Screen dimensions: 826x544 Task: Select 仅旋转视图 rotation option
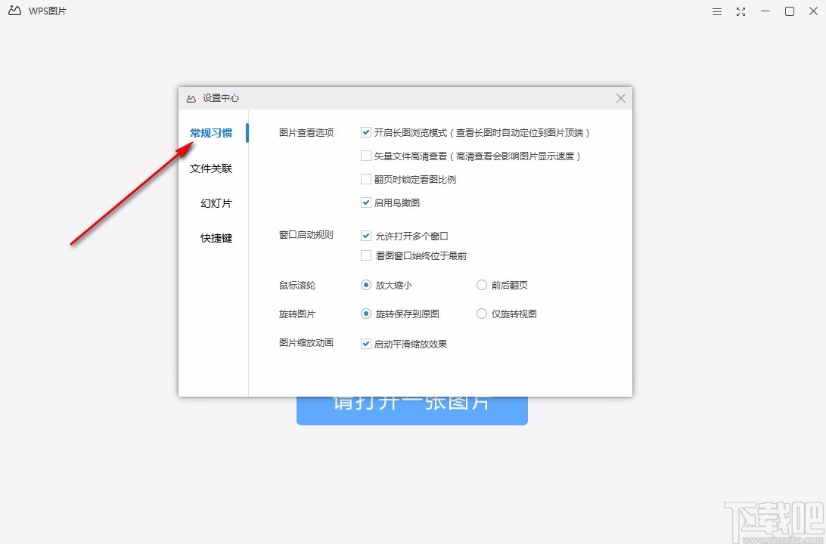(x=482, y=314)
